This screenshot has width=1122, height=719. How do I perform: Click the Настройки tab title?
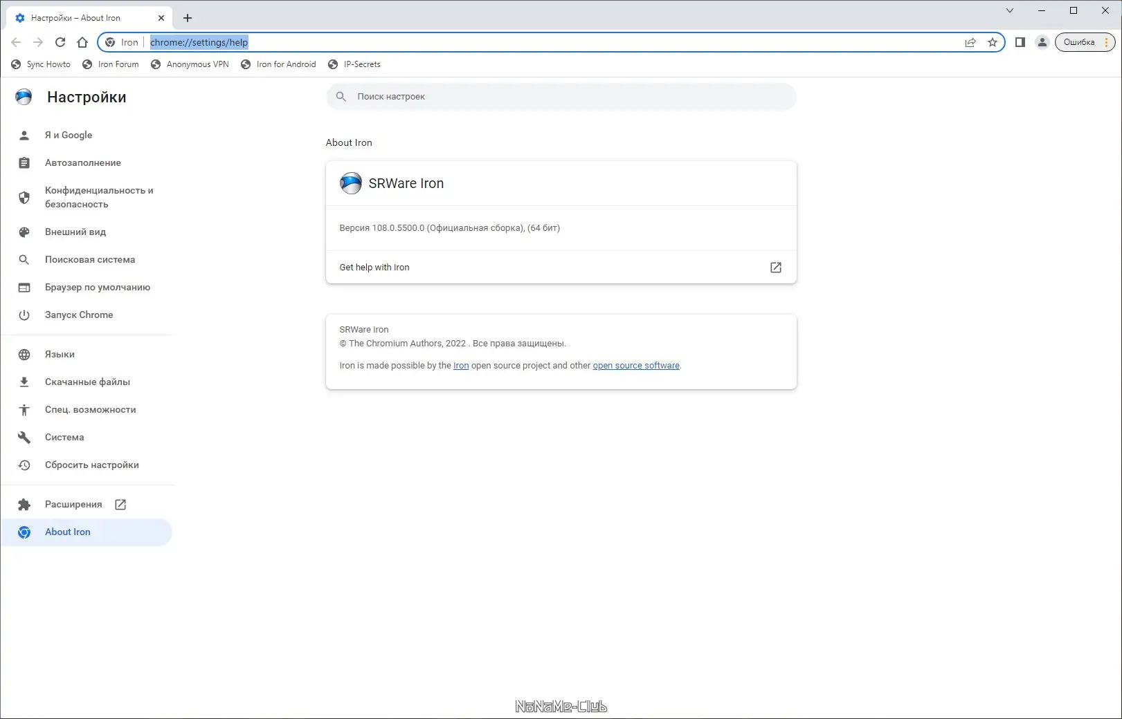75,18
